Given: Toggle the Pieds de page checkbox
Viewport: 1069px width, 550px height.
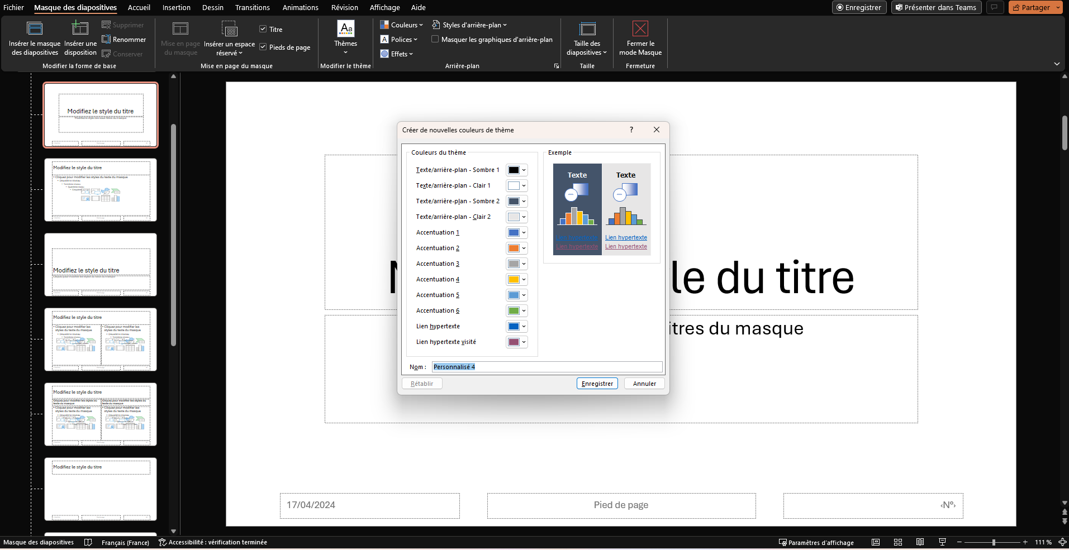Looking at the screenshot, I should 263,47.
